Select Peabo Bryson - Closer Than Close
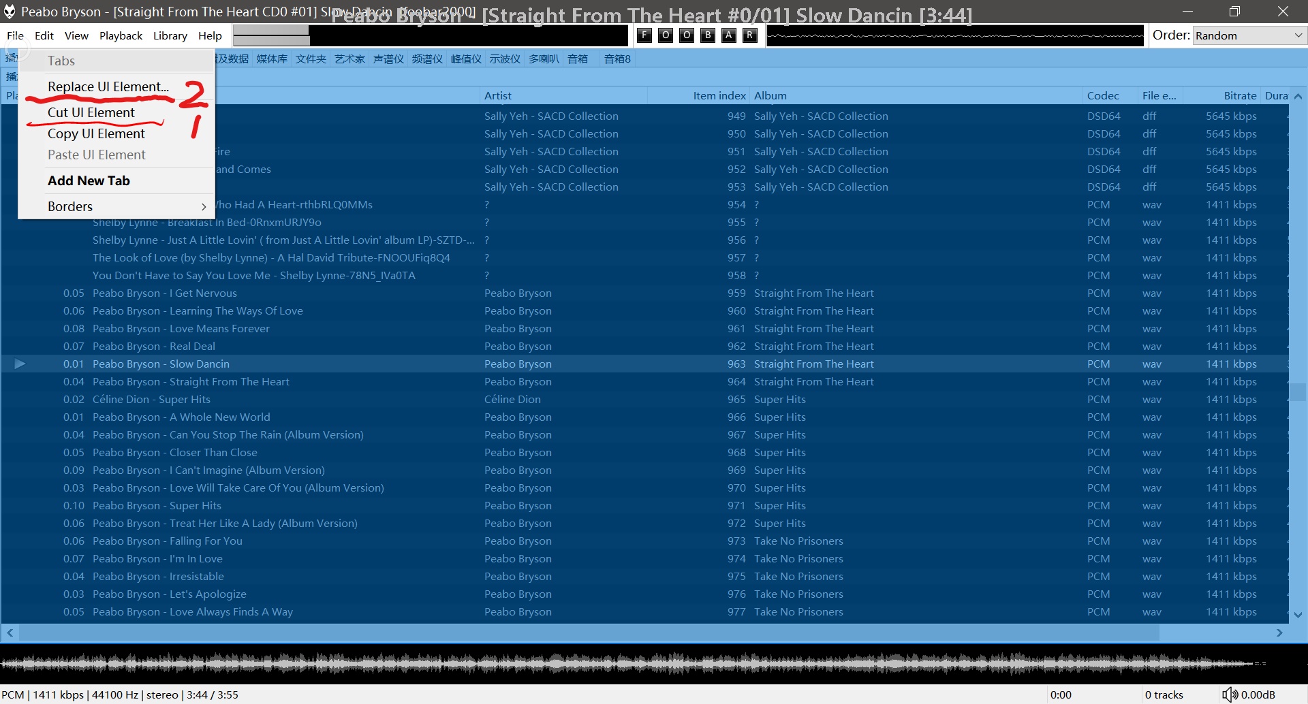 (644, 452)
